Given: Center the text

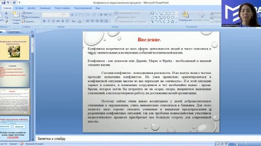Looking at the screenshot, I should pos(92,21).
